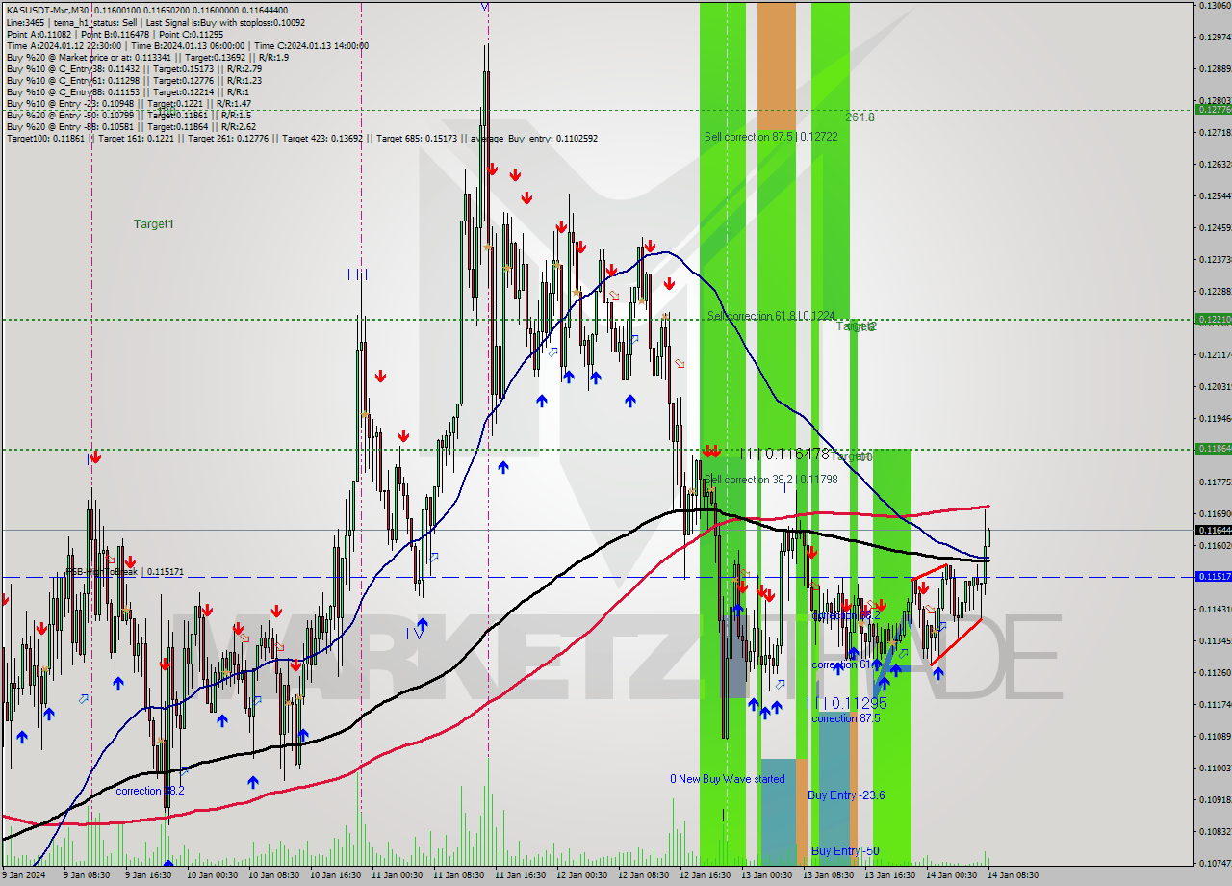
Task: Click the green 0.11864 price tag on axis
Action: click(1213, 449)
